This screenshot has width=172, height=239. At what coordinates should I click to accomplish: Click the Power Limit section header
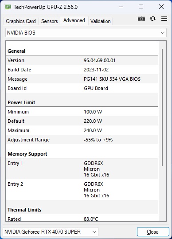[x=21, y=102]
